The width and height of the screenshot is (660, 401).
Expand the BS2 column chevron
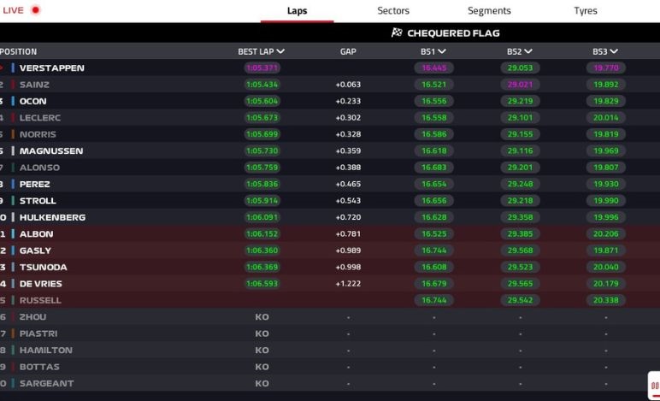(x=528, y=51)
